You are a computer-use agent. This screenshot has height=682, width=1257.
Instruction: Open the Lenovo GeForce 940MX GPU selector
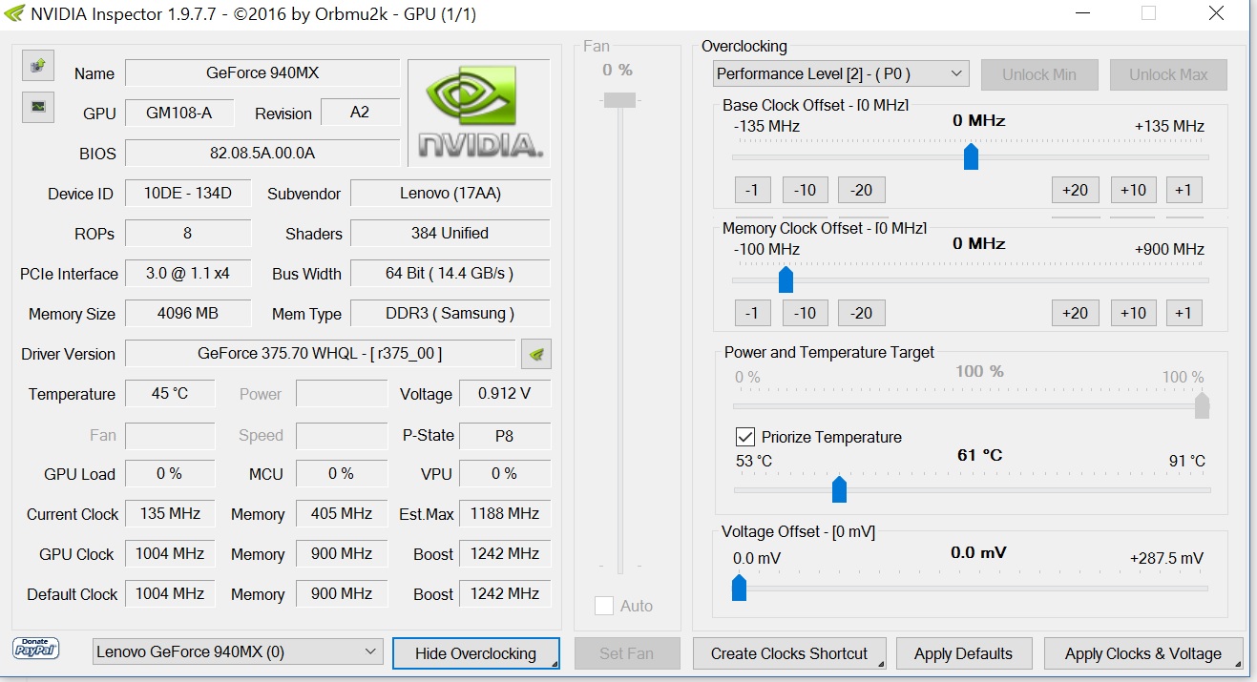[238, 652]
